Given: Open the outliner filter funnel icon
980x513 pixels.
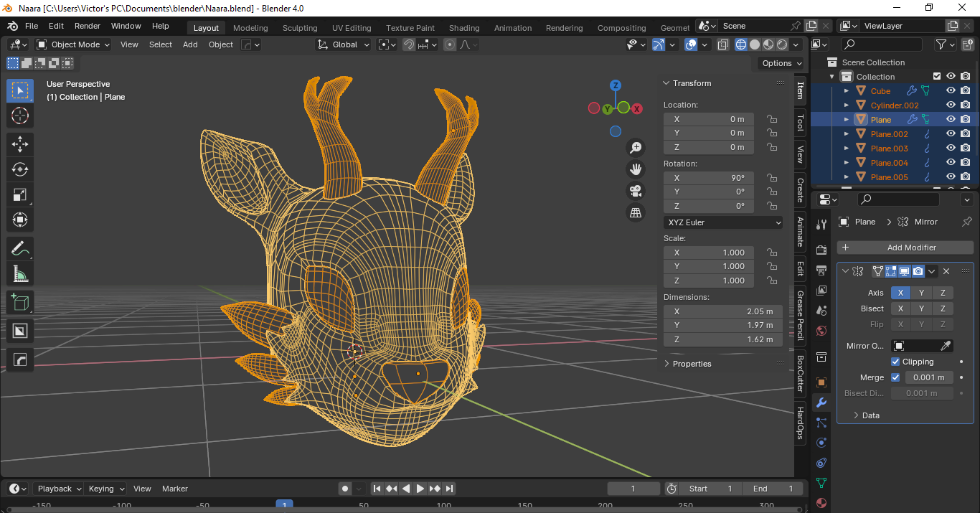Looking at the screenshot, I should [941, 44].
